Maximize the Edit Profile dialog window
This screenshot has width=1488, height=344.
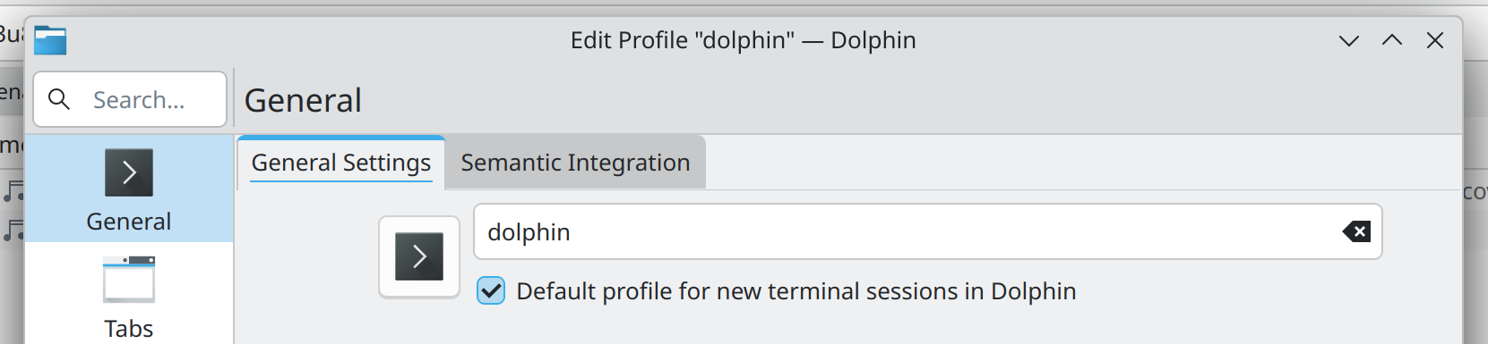point(1392,40)
